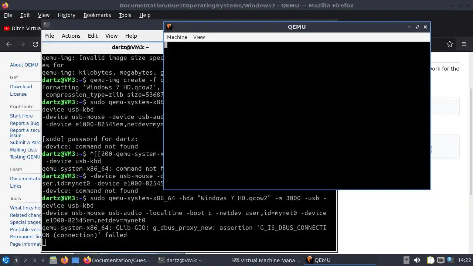Open the terminal window's Help menu

131,36
